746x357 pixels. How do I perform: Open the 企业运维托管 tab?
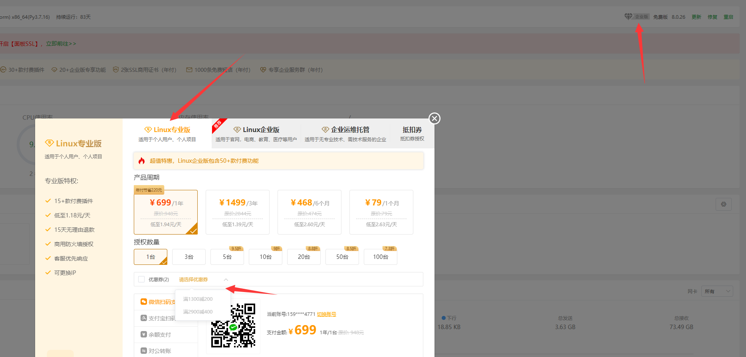[x=345, y=134]
